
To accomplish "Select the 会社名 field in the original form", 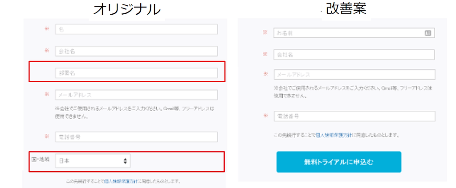I will 136,51.
